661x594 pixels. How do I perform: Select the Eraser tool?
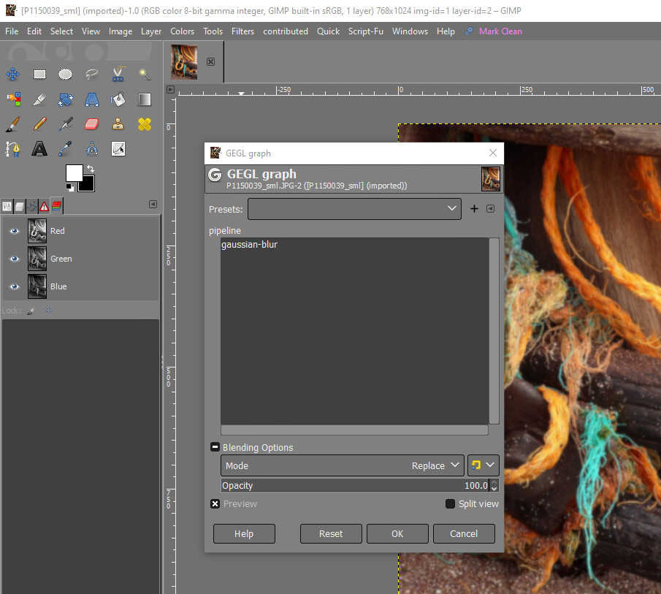[91, 123]
